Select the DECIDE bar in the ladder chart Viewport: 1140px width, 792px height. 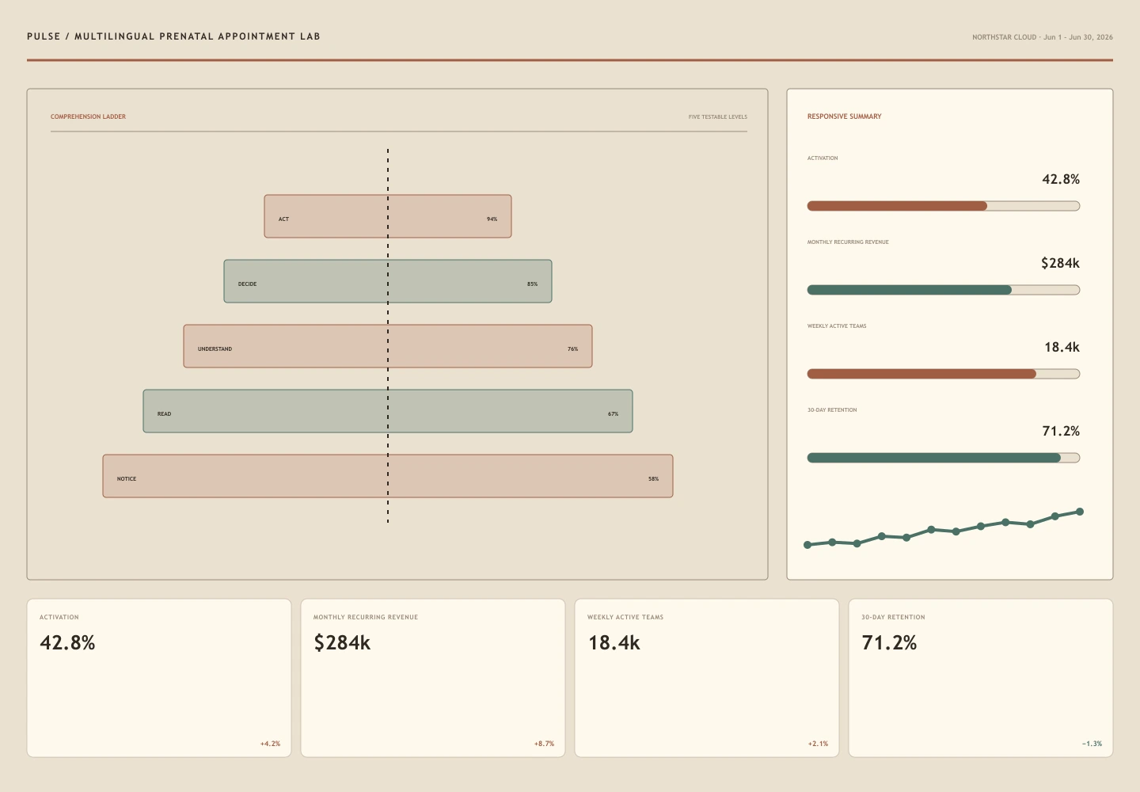(388, 281)
